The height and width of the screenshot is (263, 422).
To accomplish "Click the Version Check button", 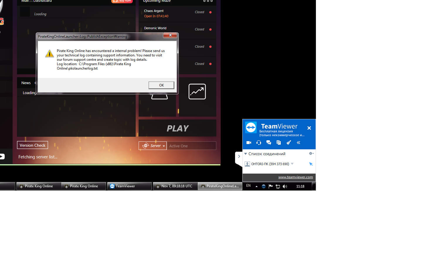I will 33,145.
